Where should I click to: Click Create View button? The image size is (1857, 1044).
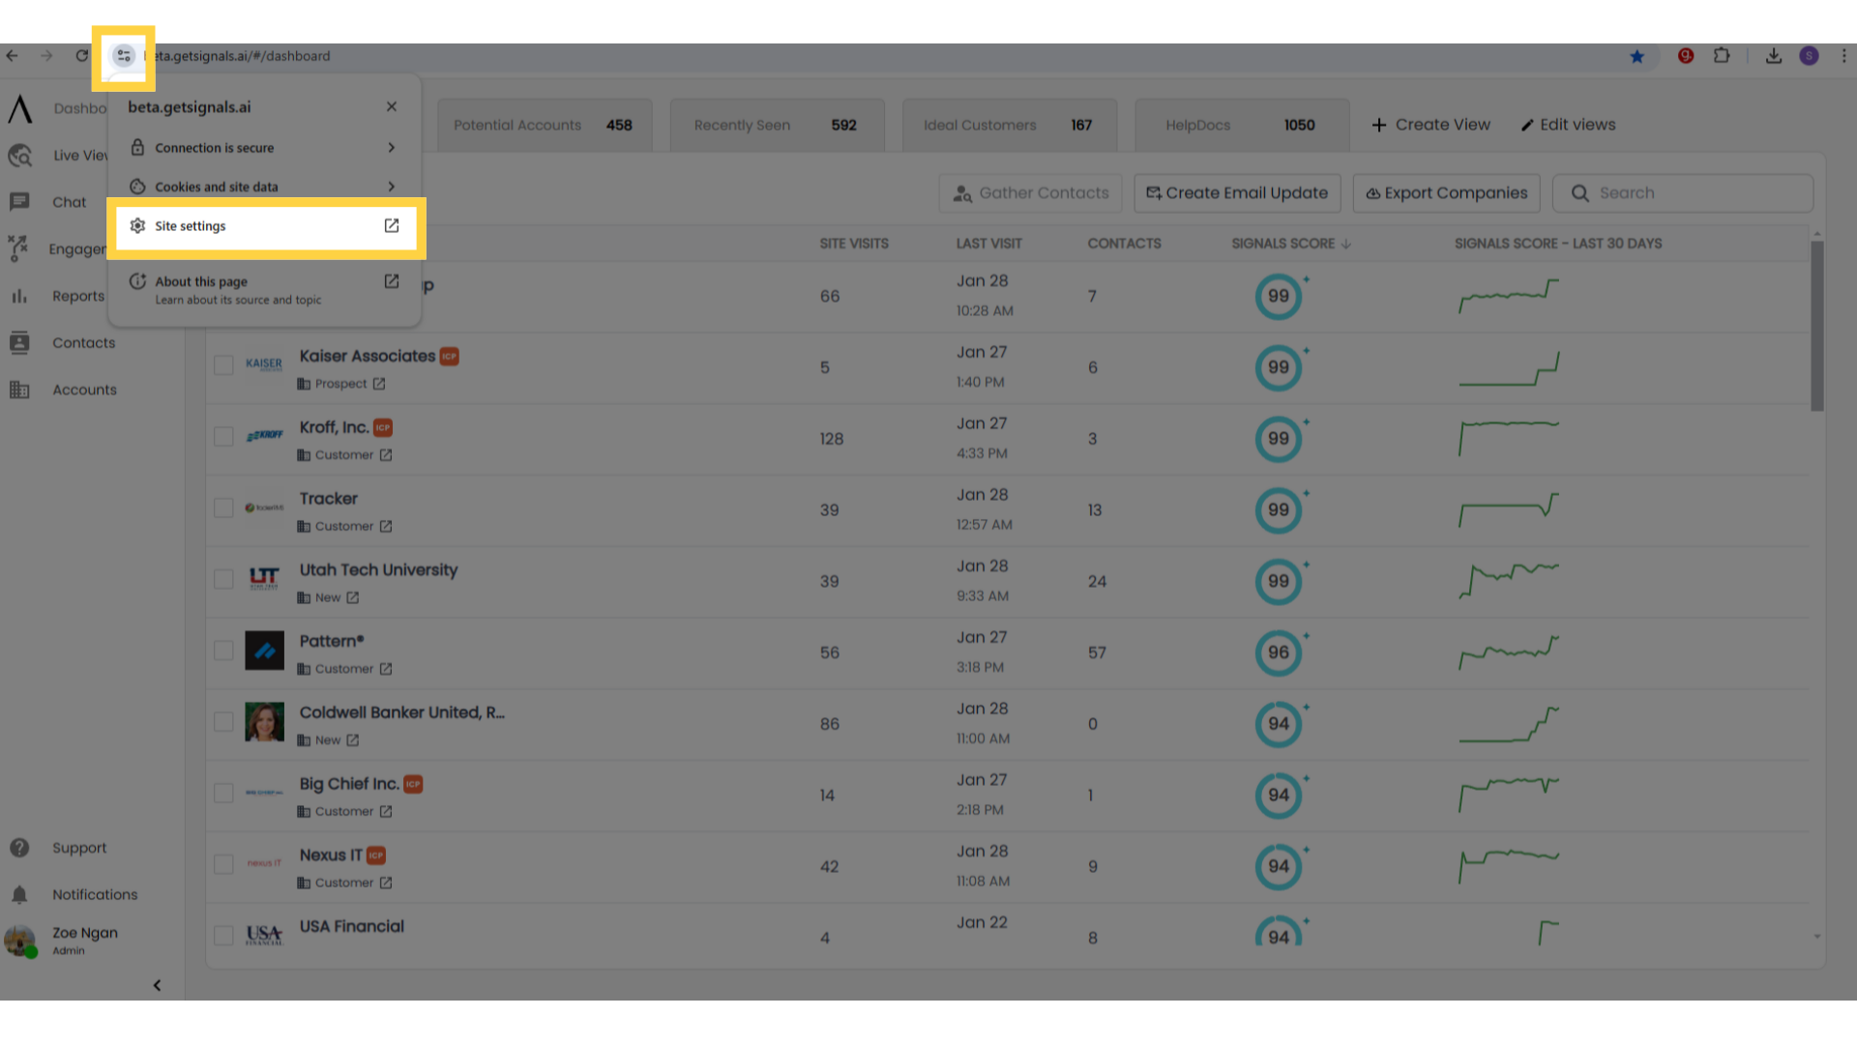pos(1430,124)
